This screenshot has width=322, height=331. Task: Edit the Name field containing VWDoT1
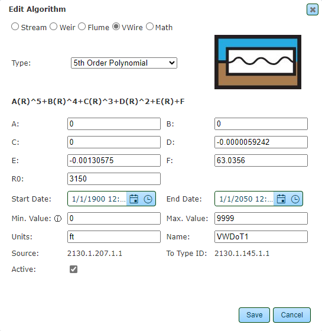[x=261, y=236]
